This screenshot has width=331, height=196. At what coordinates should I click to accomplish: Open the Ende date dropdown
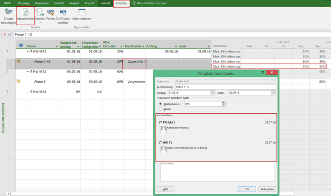click(x=273, y=93)
